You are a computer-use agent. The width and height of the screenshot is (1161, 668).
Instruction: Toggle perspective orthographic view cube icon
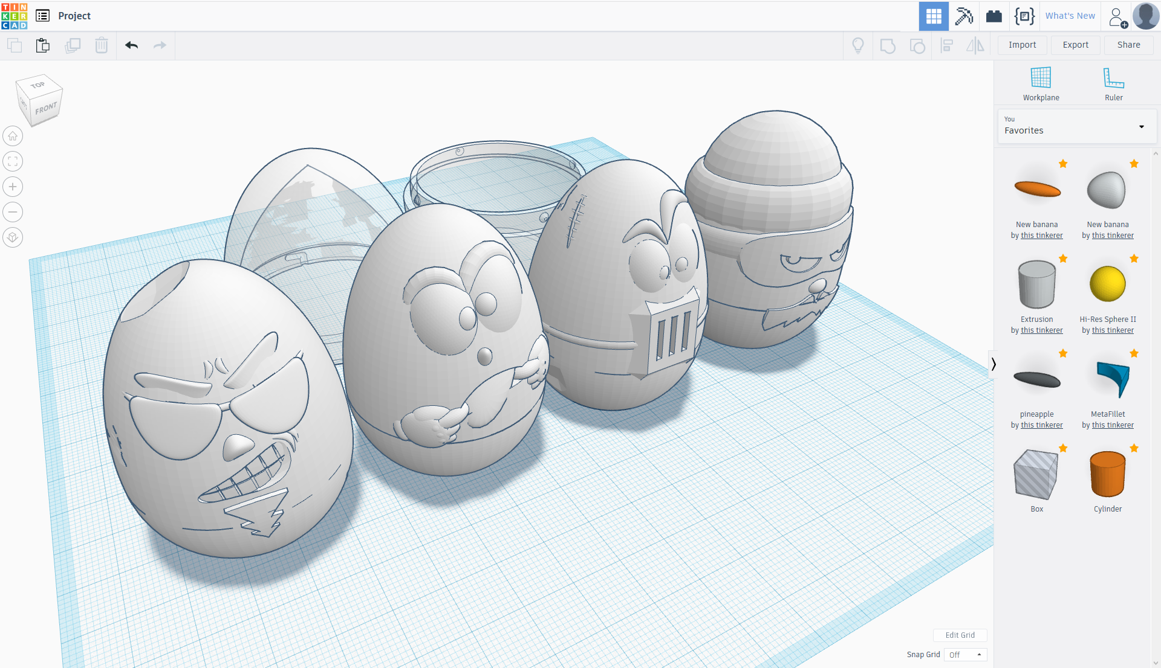click(x=13, y=237)
